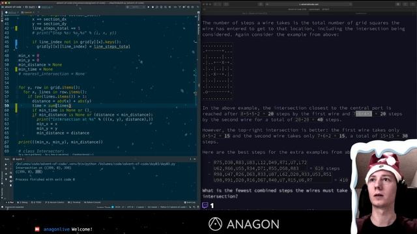Click line and column indicator in status bar
The height and width of the screenshot is (234, 417).
tap(117, 207)
